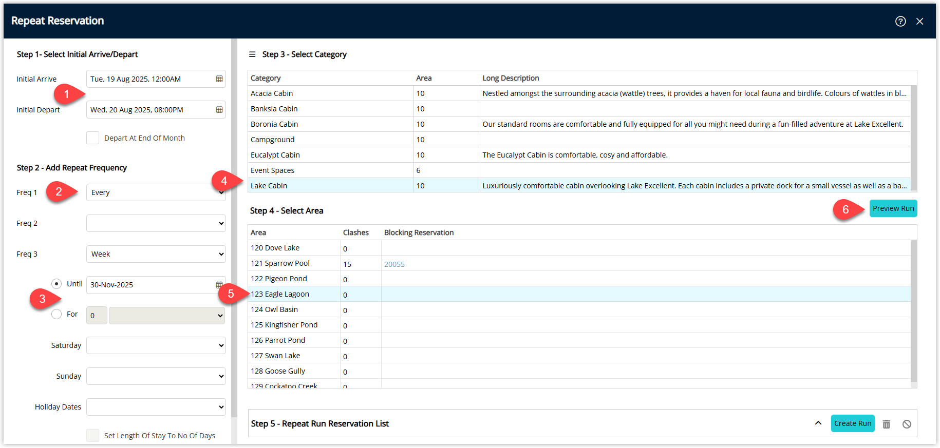Open the Freq 3 Week dropdown
Viewport: 940px width, 448px height.
click(x=156, y=254)
